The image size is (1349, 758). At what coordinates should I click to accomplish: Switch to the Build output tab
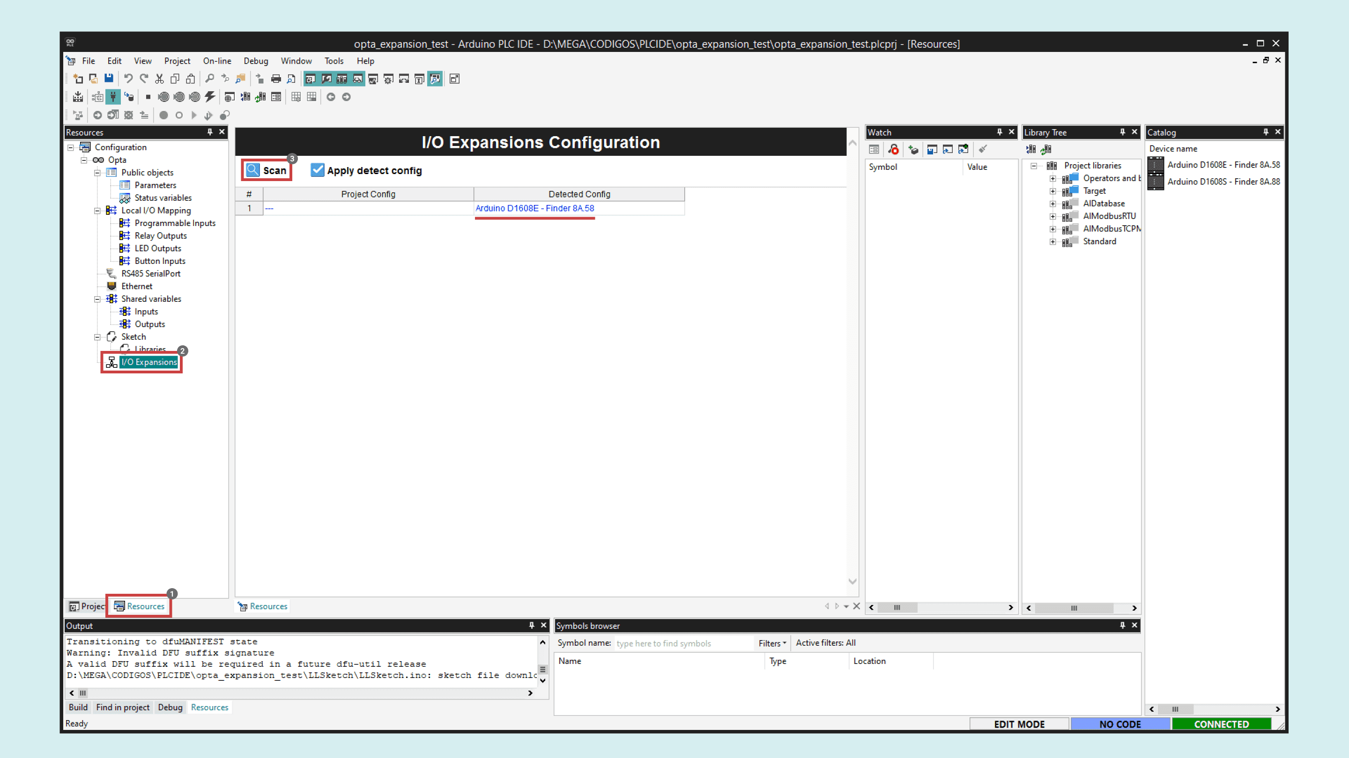point(78,707)
